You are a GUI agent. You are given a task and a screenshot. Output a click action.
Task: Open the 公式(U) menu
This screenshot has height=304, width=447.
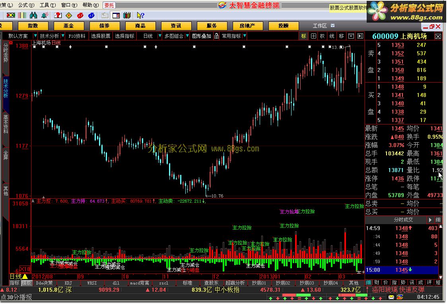(x=26, y=5)
